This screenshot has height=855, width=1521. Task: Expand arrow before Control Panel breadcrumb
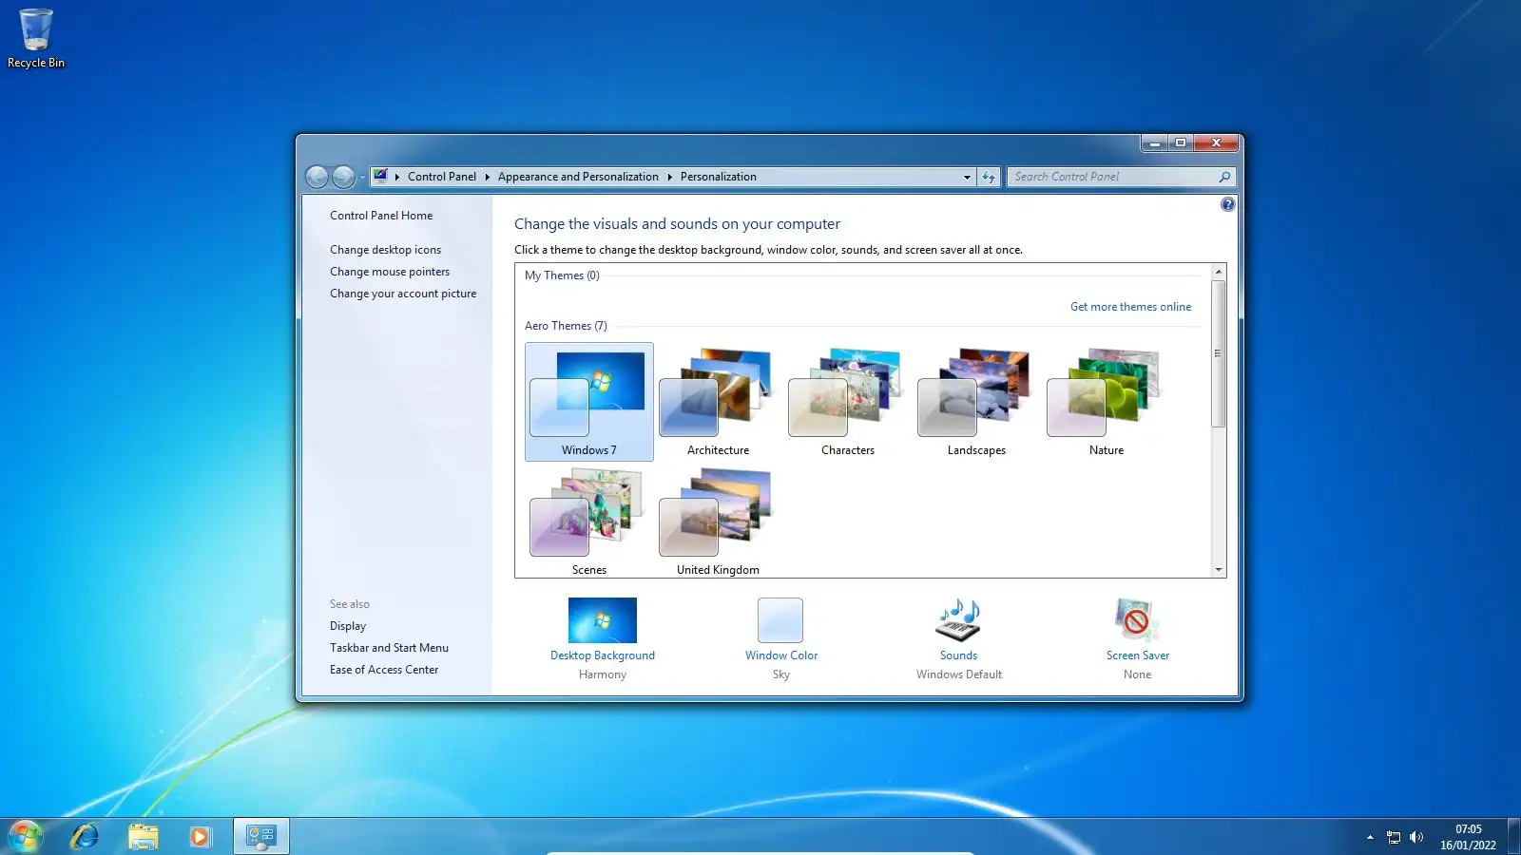click(397, 177)
